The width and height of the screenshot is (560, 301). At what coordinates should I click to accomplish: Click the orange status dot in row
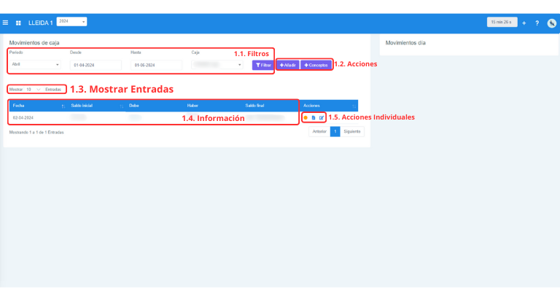coord(305,117)
